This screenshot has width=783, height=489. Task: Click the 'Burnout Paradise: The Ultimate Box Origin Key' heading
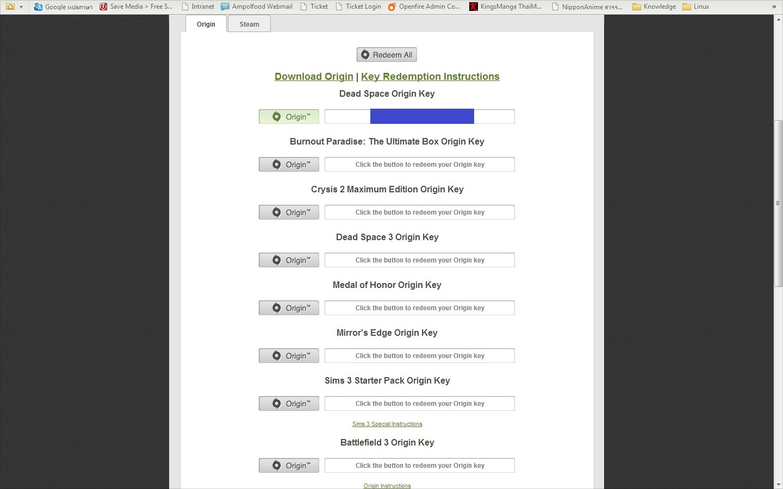[387, 142]
